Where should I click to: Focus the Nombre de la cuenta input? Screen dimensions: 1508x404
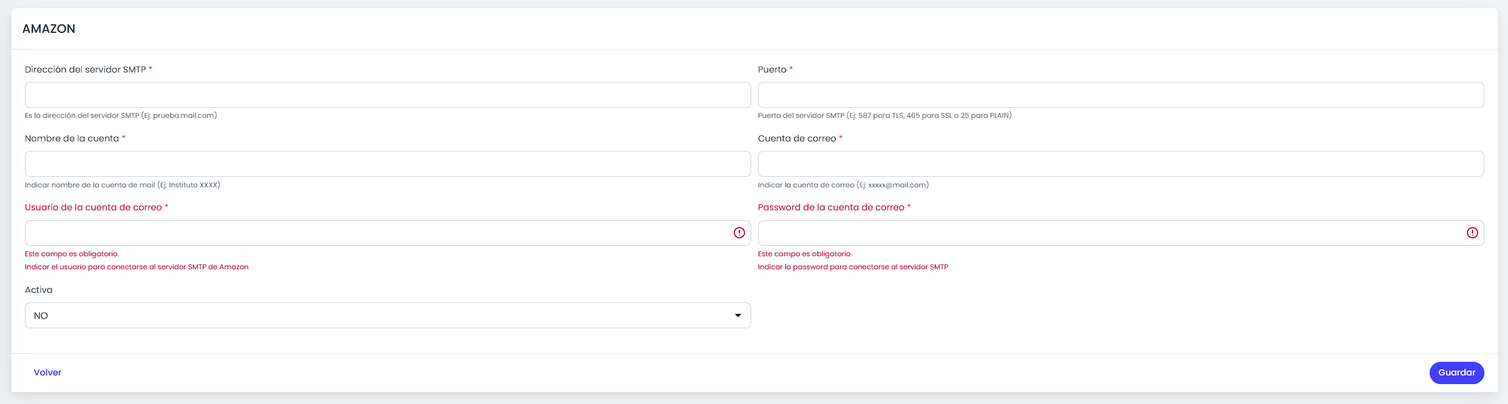coord(387,164)
